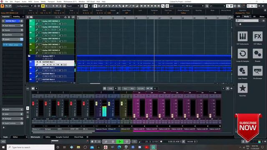The height and width of the screenshot is (150, 267).
Task: Toggle Write automation W toolbar button
Action: click(57, 6)
